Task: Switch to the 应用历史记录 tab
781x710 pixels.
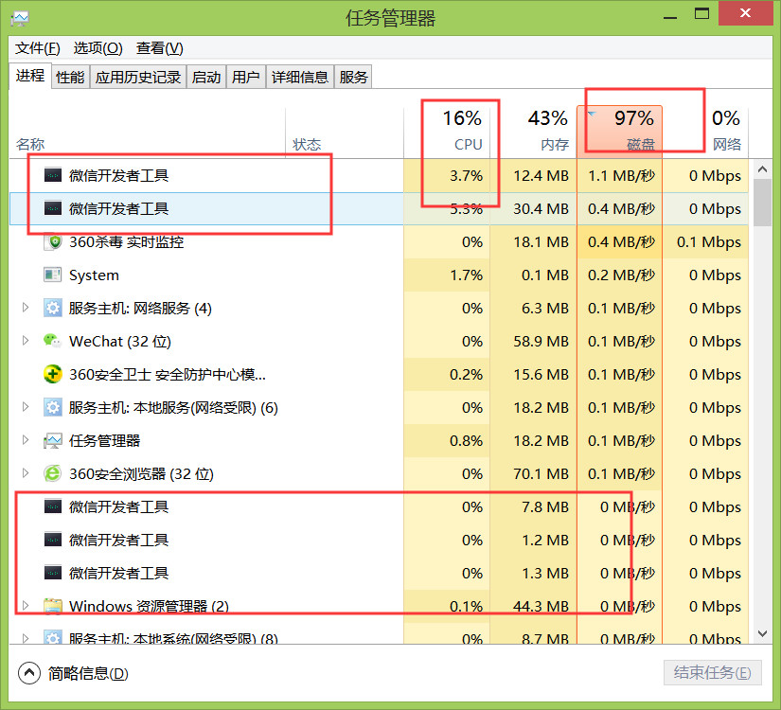Action: coord(138,78)
